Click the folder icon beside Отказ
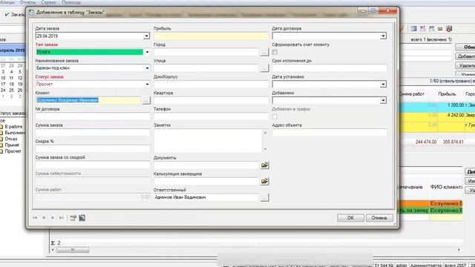This screenshot has width=475, height=267. [1, 139]
